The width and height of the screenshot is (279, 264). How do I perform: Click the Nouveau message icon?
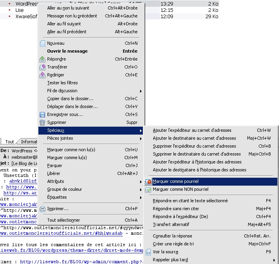43,44
